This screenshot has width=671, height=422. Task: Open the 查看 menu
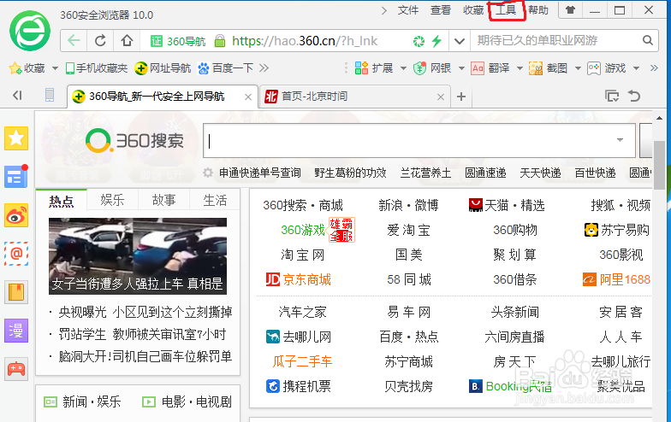coord(440,10)
